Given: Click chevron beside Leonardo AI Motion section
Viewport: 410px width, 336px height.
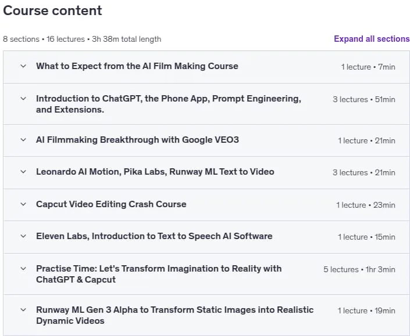Looking at the screenshot, I should 23,172.
